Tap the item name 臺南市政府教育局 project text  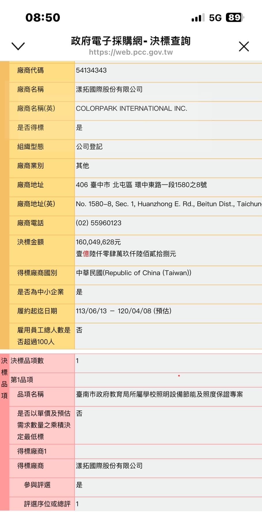coord(159,395)
